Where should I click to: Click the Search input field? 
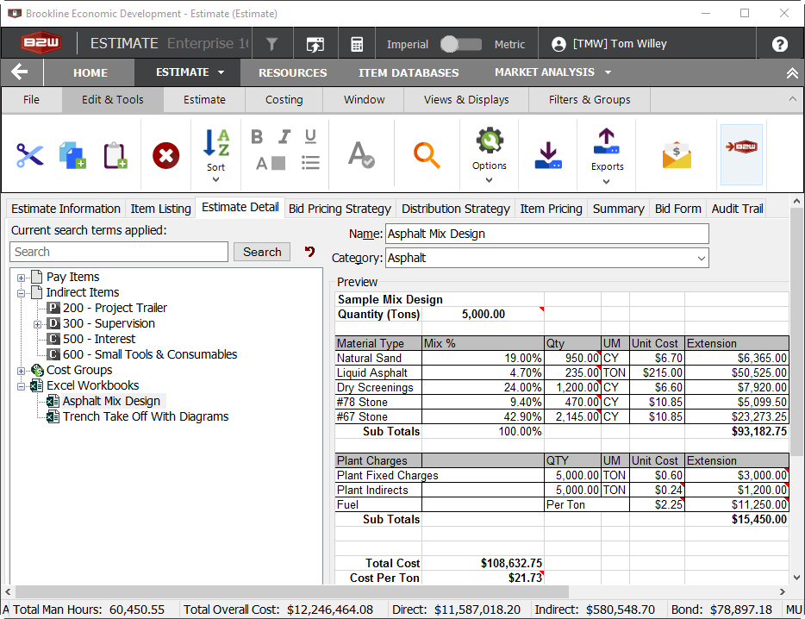coord(119,252)
